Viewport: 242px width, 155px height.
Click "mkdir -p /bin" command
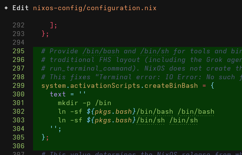pyautogui.click(x=84, y=103)
